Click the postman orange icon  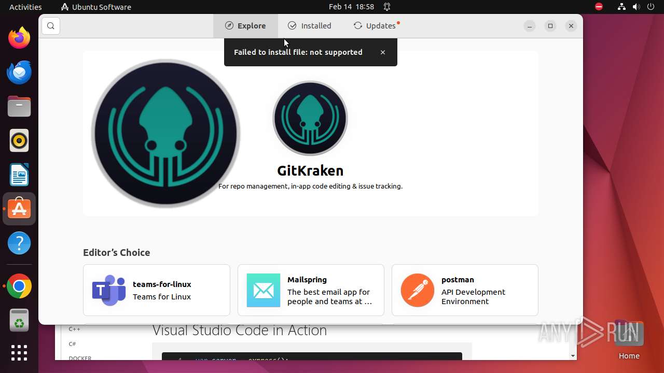(x=418, y=290)
